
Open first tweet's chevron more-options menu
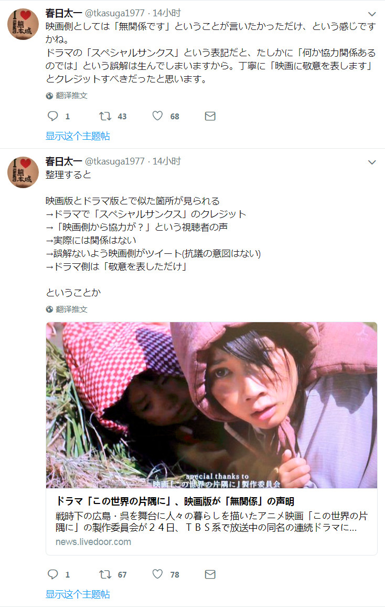coord(372,14)
